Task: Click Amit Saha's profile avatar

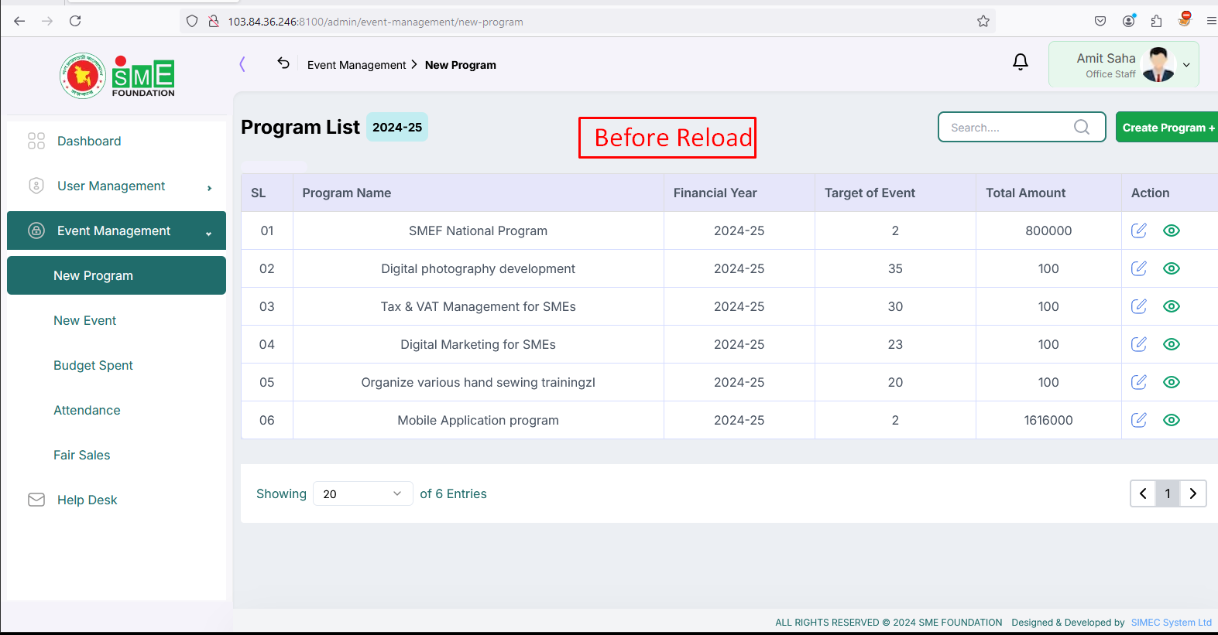Action: tap(1158, 64)
